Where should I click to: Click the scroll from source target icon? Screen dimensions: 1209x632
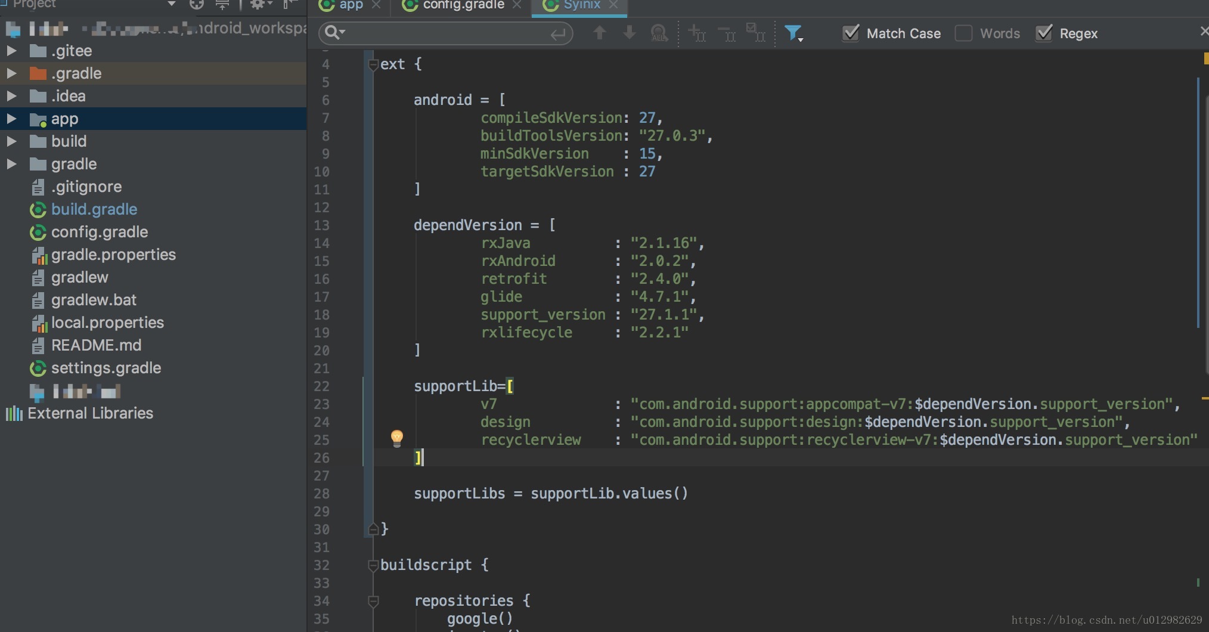[x=197, y=5]
